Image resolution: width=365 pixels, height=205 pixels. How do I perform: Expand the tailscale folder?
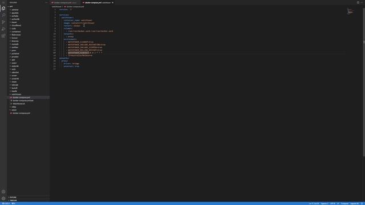click(15, 85)
